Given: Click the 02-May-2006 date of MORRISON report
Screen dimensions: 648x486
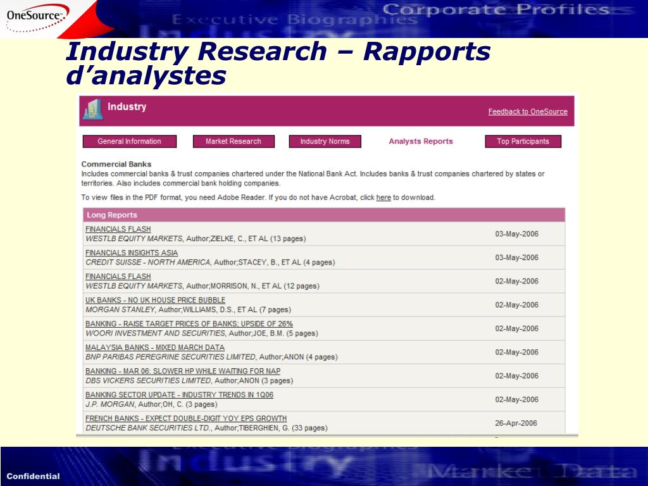Looking at the screenshot, I should pyautogui.click(x=516, y=281).
